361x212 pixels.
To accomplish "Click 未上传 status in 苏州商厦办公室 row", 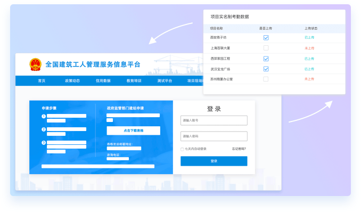I will point(309,79).
